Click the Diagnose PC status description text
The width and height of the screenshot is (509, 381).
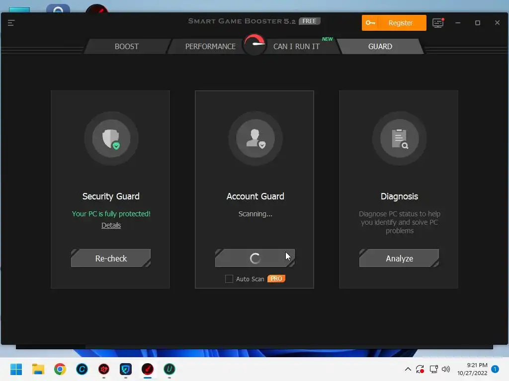(x=399, y=222)
